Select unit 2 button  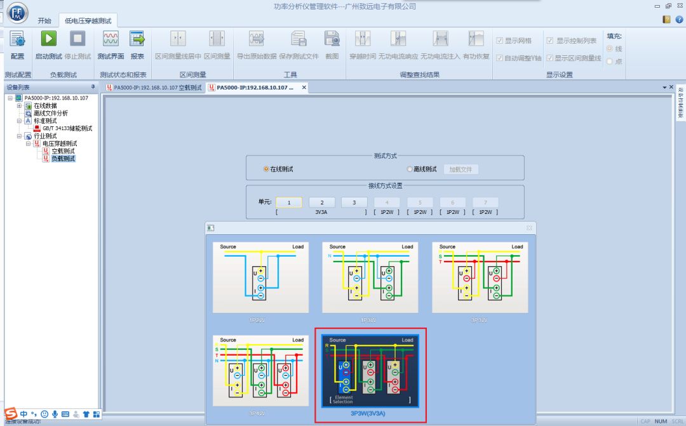pyautogui.click(x=322, y=203)
